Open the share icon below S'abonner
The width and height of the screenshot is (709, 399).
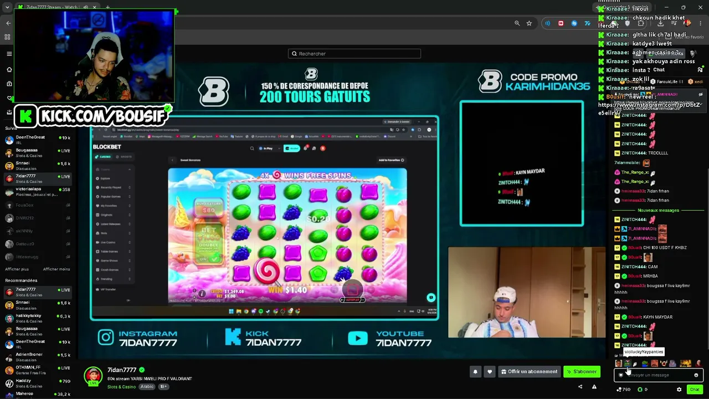click(580, 387)
